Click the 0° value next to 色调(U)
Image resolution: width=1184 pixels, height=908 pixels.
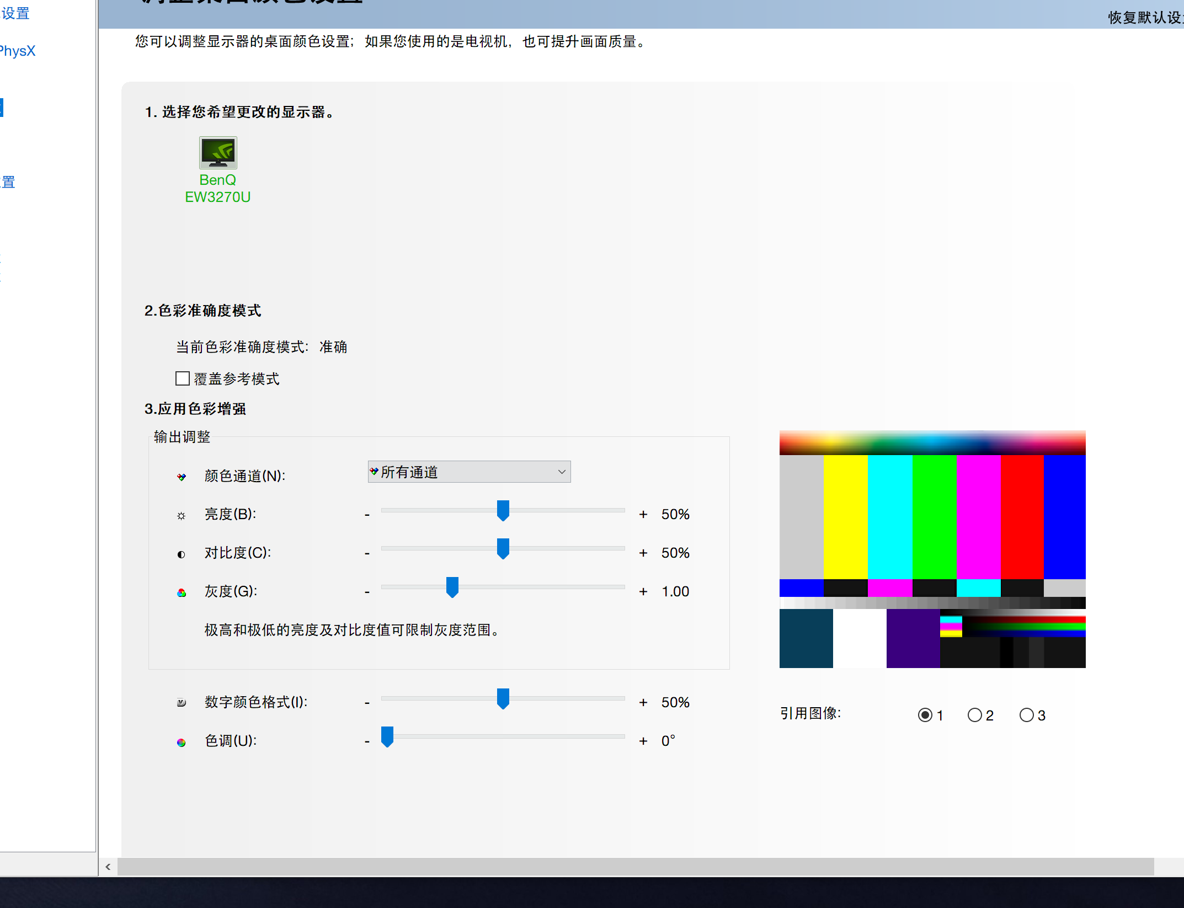[668, 740]
